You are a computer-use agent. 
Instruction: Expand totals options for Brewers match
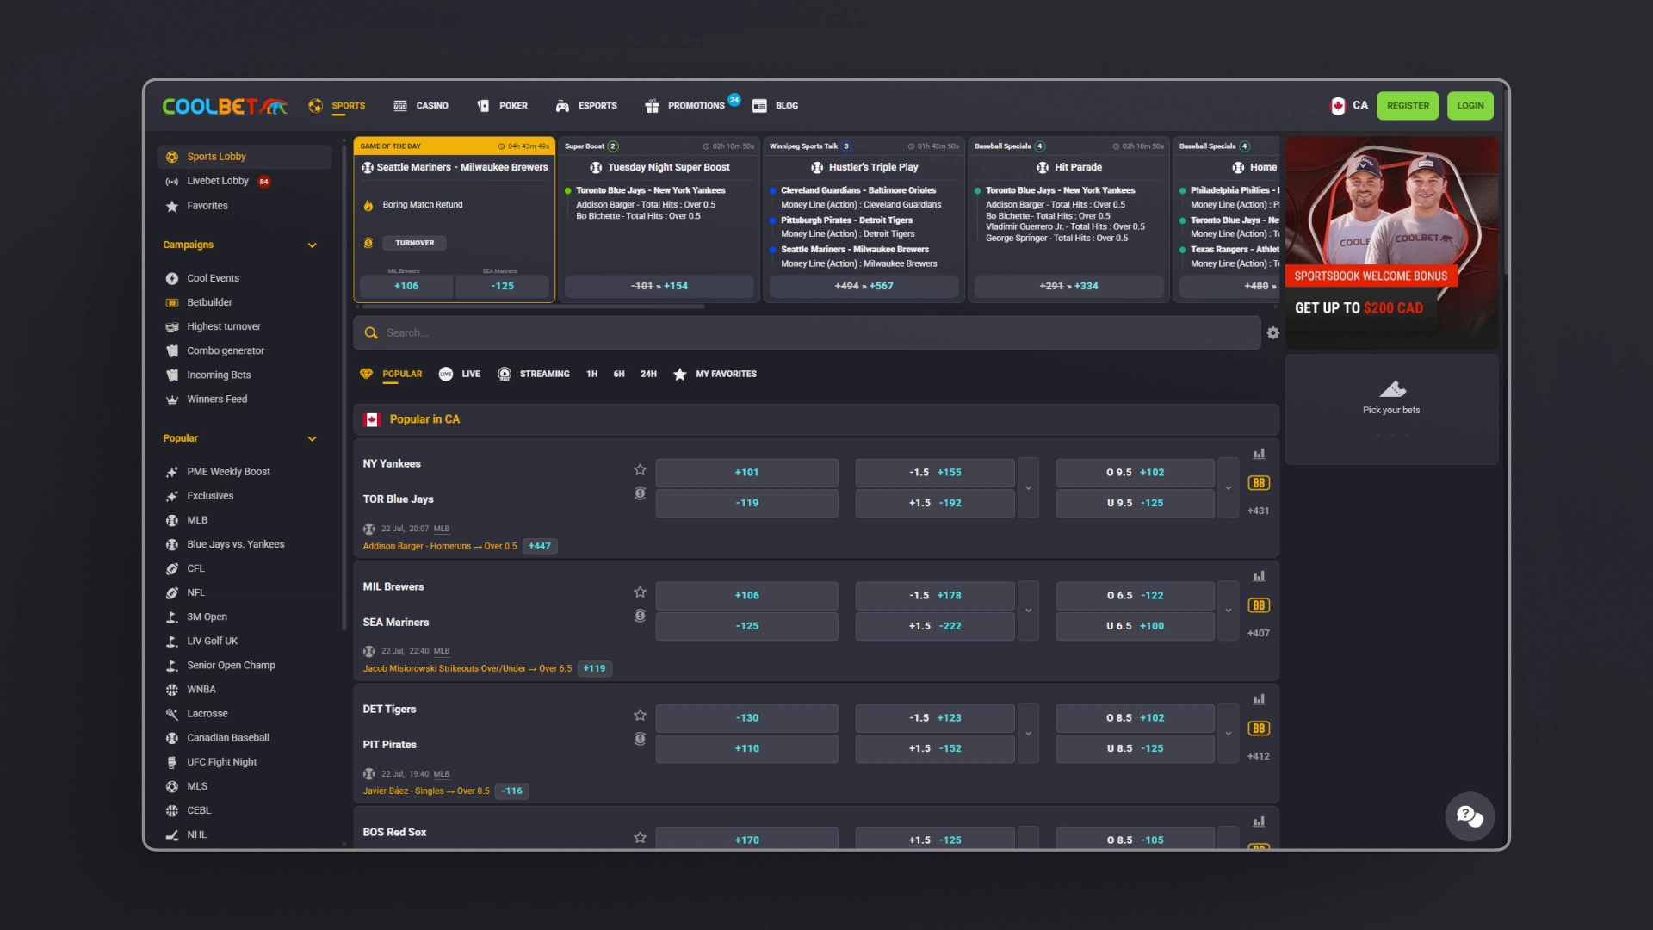[1229, 611]
